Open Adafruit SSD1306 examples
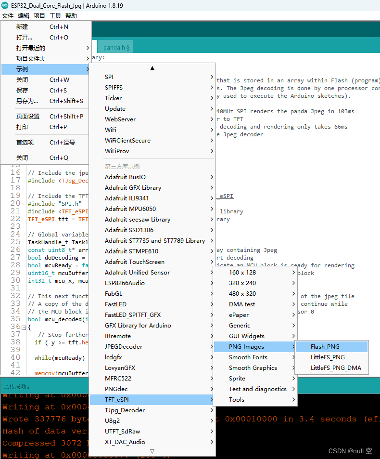This screenshot has width=380, height=459. (152, 230)
